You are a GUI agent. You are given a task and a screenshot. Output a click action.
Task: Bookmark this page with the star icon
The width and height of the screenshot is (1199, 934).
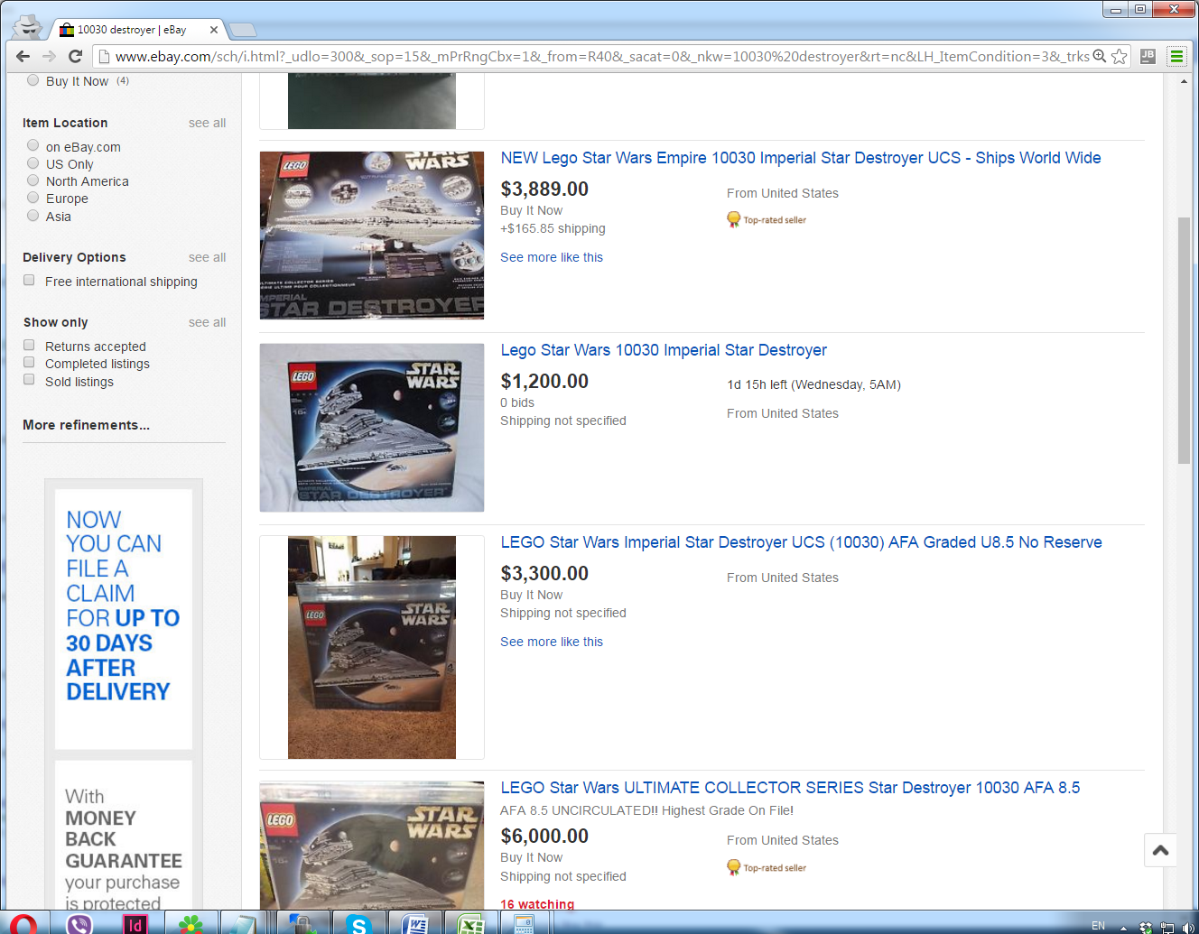click(x=1120, y=56)
